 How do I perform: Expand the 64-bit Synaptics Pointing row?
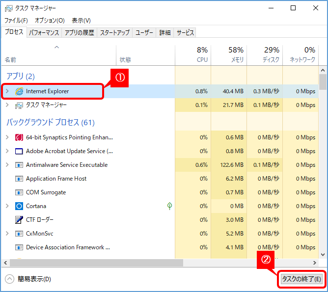point(7,137)
